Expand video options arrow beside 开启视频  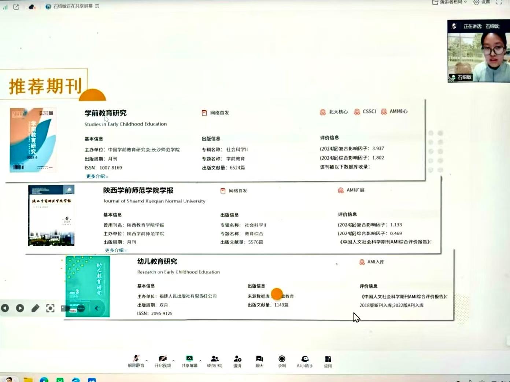pyautogui.click(x=173, y=361)
